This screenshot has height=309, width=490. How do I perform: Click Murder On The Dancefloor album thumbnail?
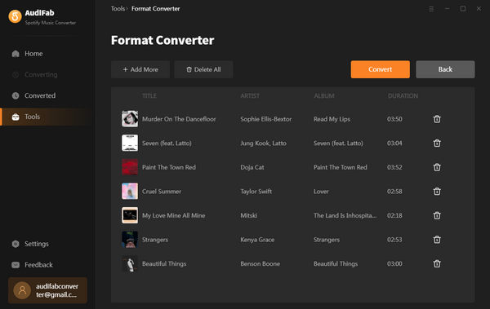130,119
